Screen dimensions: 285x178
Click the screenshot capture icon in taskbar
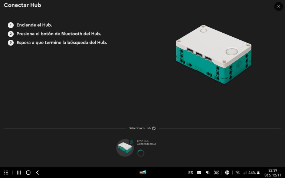(216, 172)
